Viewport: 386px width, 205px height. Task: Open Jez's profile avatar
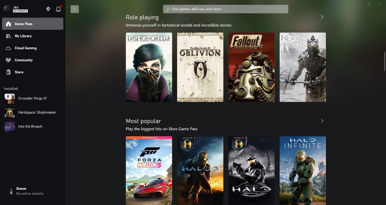tap(7, 8)
